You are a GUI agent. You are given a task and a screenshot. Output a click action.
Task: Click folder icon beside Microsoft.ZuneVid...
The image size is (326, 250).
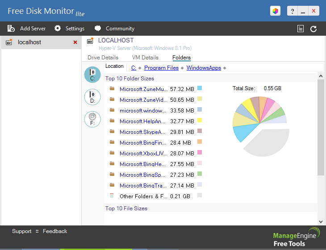(x=112, y=100)
